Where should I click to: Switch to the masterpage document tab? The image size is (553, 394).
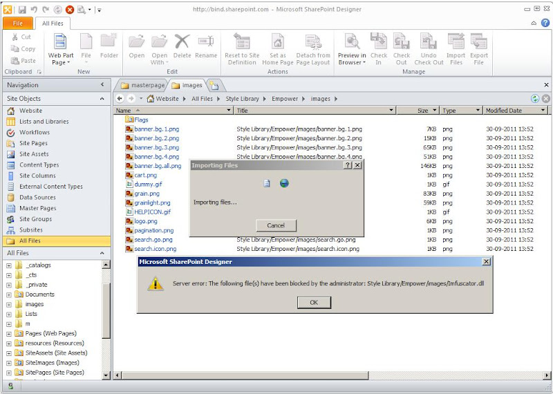[142, 85]
